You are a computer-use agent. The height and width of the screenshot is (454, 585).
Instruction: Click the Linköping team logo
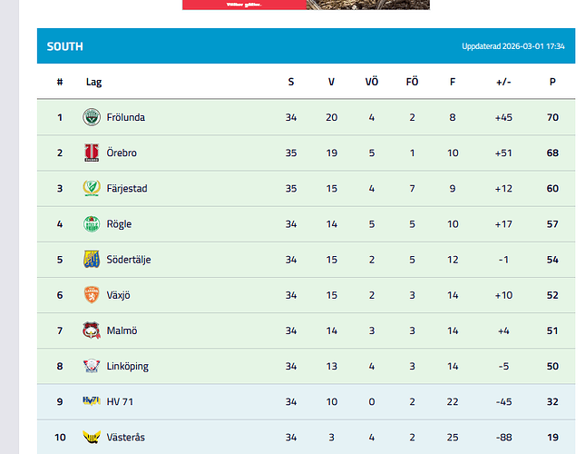click(92, 366)
